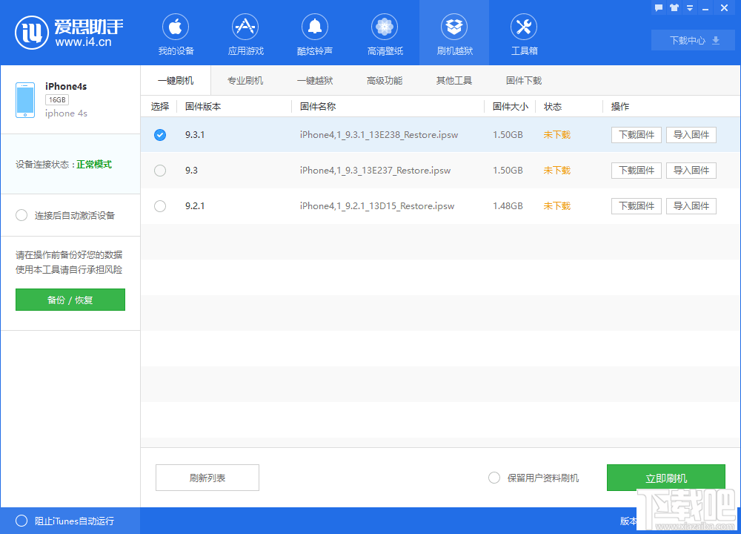Viewport: 741px width, 534px height.
Task: Open the 我的设备 device panel
Action: (175, 33)
